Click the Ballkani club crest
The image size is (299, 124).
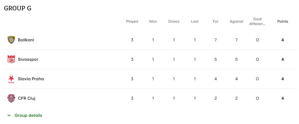(11, 40)
